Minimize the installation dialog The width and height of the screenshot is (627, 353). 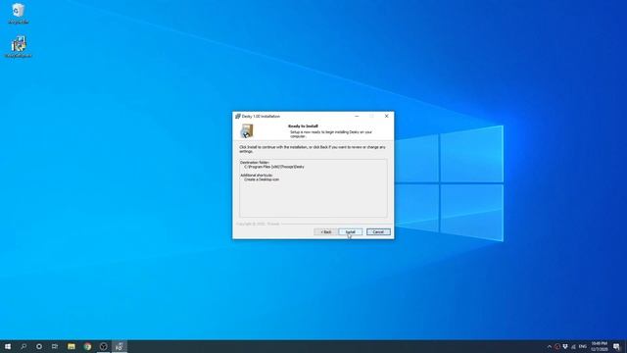point(357,116)
